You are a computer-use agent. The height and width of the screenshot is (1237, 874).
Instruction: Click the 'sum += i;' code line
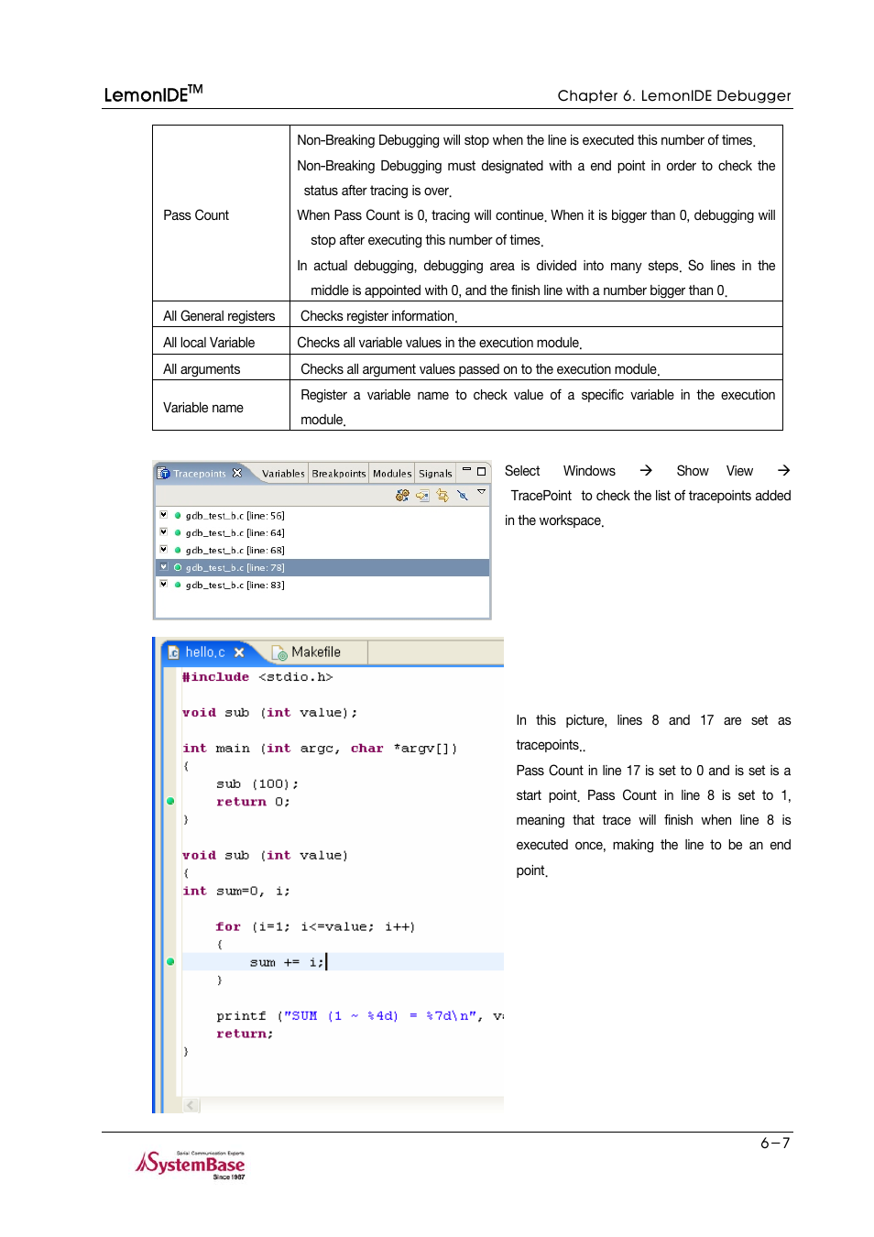tap(287, 962)
